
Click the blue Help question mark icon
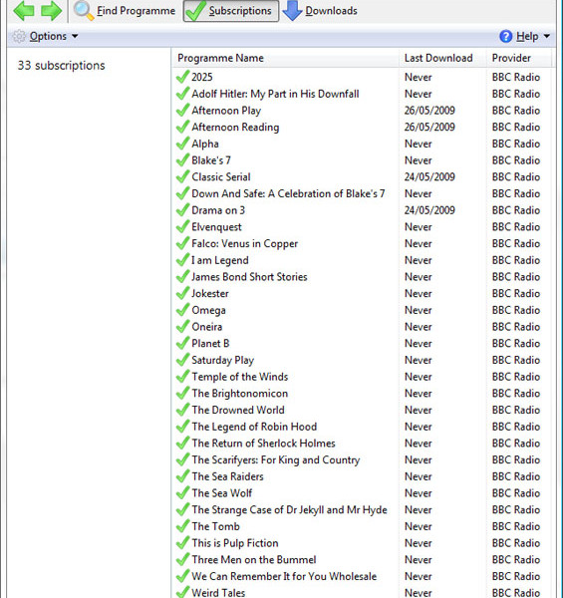tap(506, 36)
